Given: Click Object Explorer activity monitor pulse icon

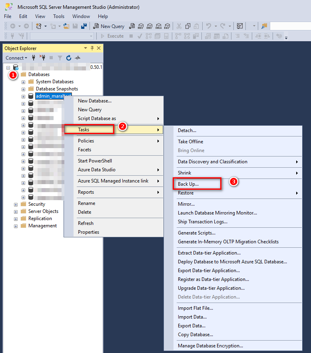Looking at the screenshot, I should click(x=78, y=58).
